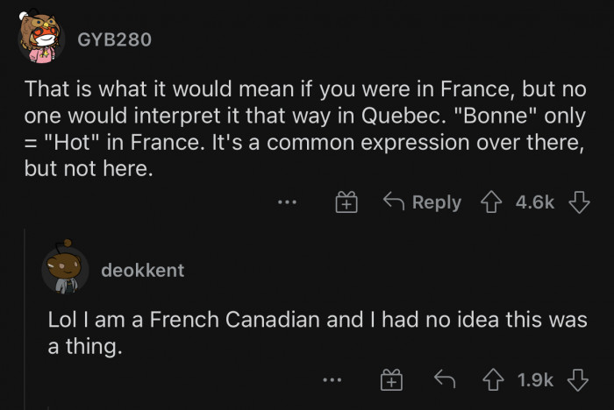
Task: Click the reply arrow on deokkent's comment
Action: point(444,379)
